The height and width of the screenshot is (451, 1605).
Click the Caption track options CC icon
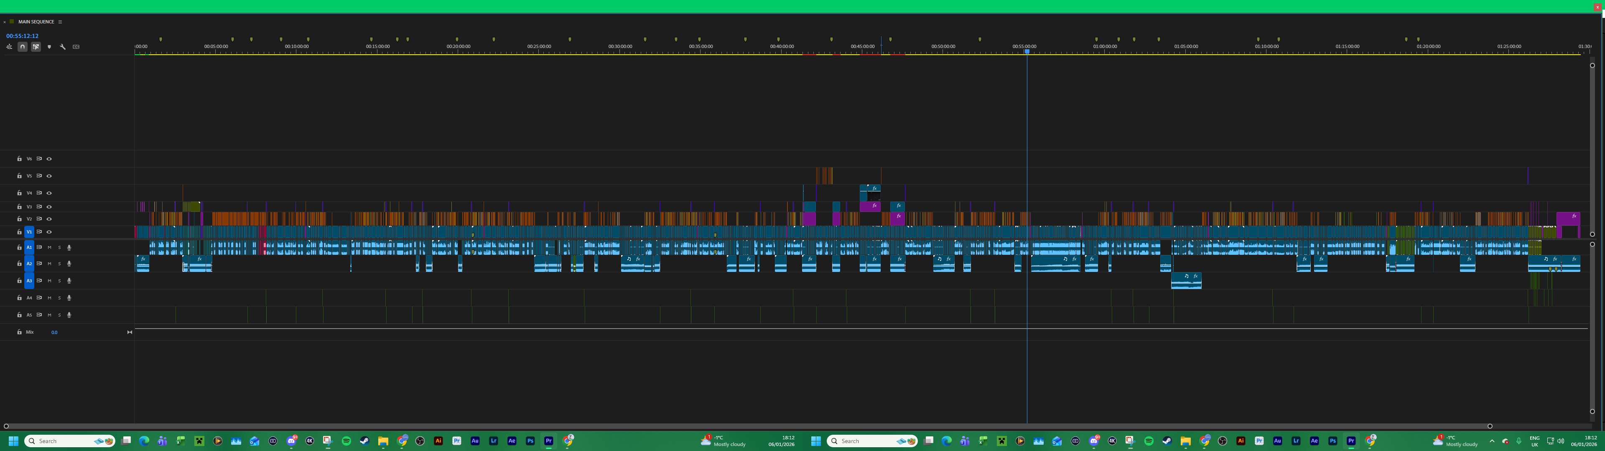(76, 47)
